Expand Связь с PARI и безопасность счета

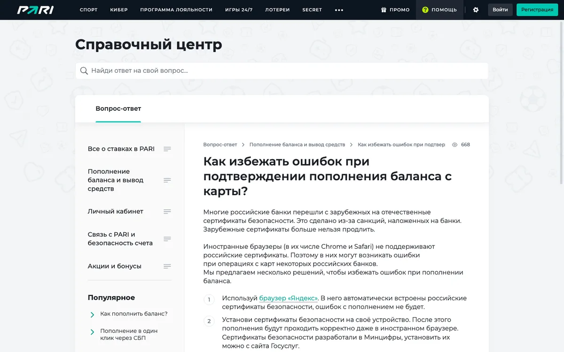point(167,239)
